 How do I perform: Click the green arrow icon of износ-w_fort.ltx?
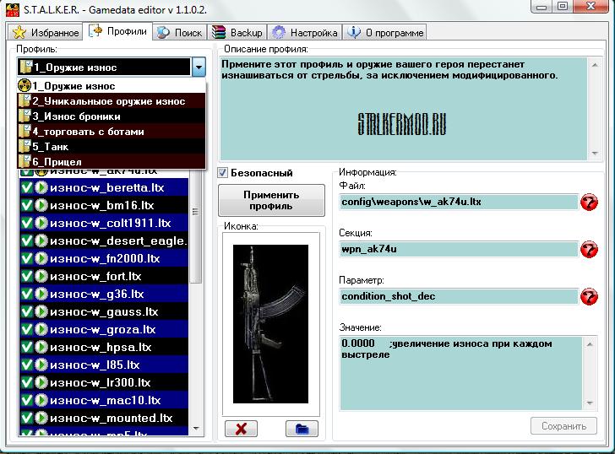click(41, 276)
